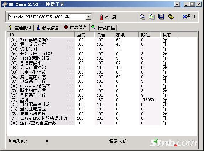Click the 极限 column header
Screen dimensions: 204x151
pyautogui.click(x=126, y=35)
